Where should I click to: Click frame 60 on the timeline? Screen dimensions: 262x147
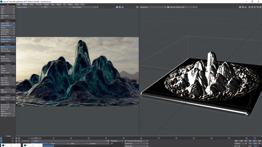141,138
